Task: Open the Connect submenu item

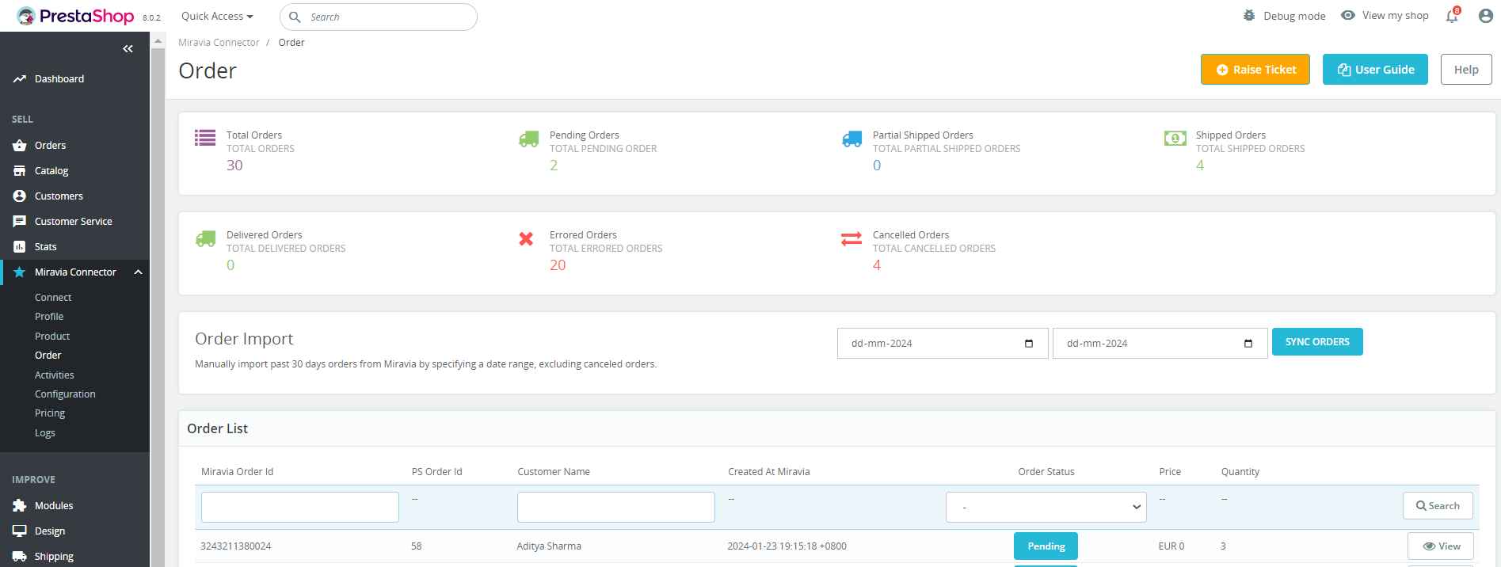Action: (53, 298)
